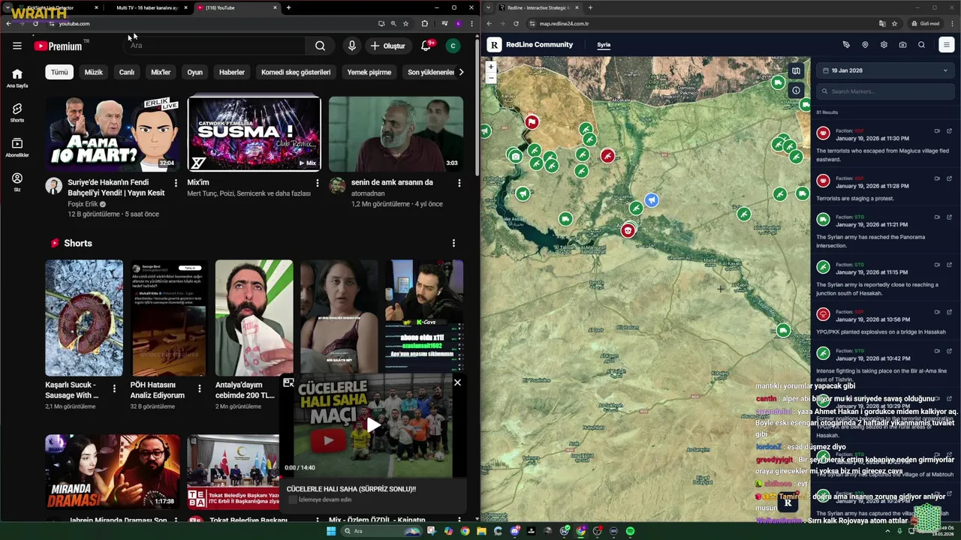Open the RedLine hamburger menu button
The height and width of the screenshot is (540, 961).
coord(946,45)
